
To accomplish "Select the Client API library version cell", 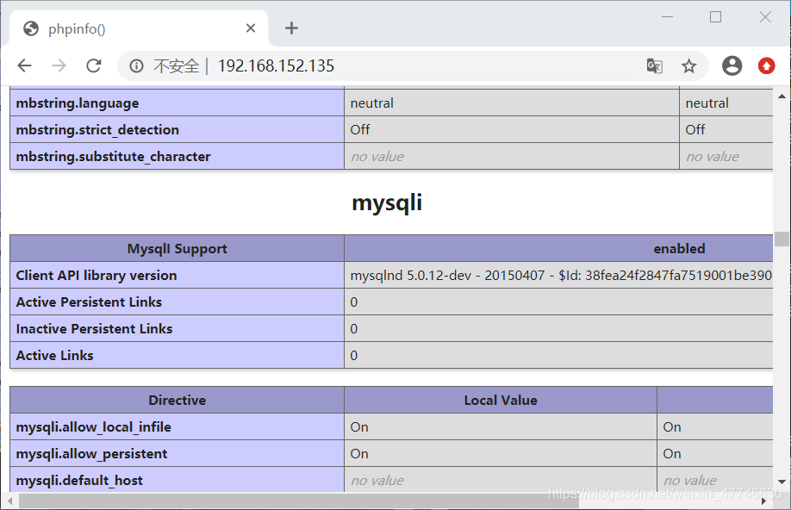I will tap(177, 275).
